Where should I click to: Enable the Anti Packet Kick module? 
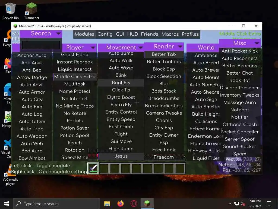(240, 51)
